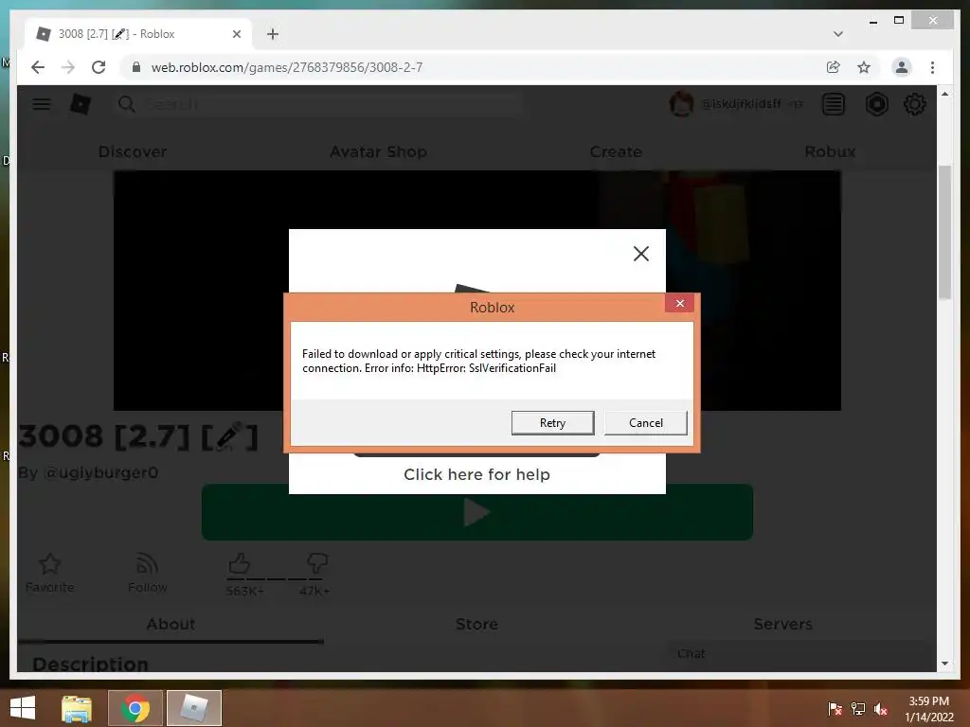Viewport: 970px width, 727px height.
Task: Click the padlock site info icon
Action: 136,67
